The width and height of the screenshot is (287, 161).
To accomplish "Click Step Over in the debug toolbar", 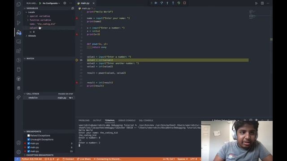I will tap(161, 3).
